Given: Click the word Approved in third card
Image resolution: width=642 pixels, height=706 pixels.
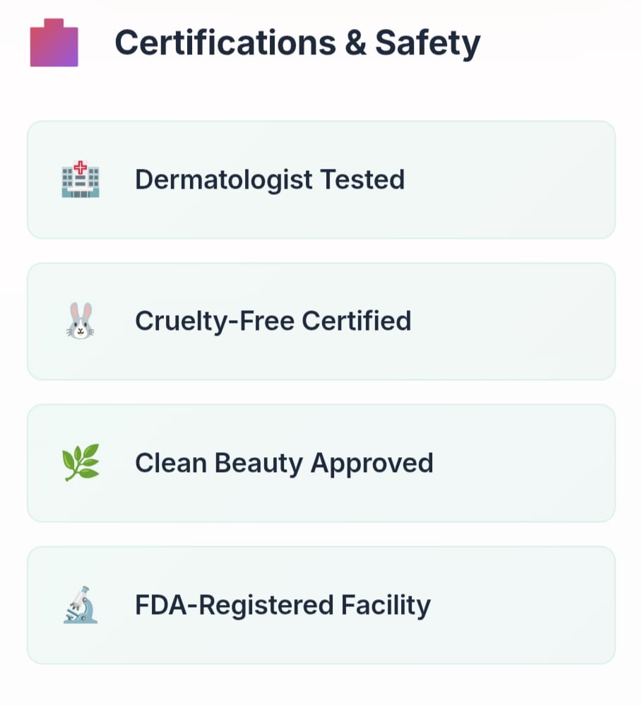Looking at the screenshot, I should (372, 463).
